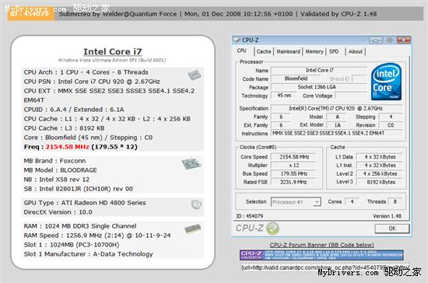Screen dimensions: 428x283
Task: Click the OK button in CPU-Z
Action: tap(392, 229)
